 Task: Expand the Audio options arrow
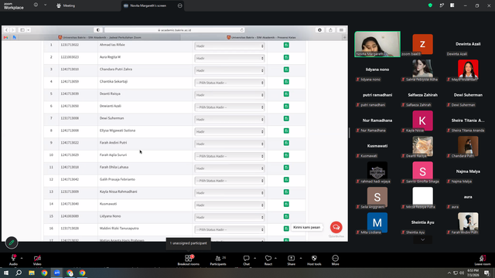tap(22, 258)
